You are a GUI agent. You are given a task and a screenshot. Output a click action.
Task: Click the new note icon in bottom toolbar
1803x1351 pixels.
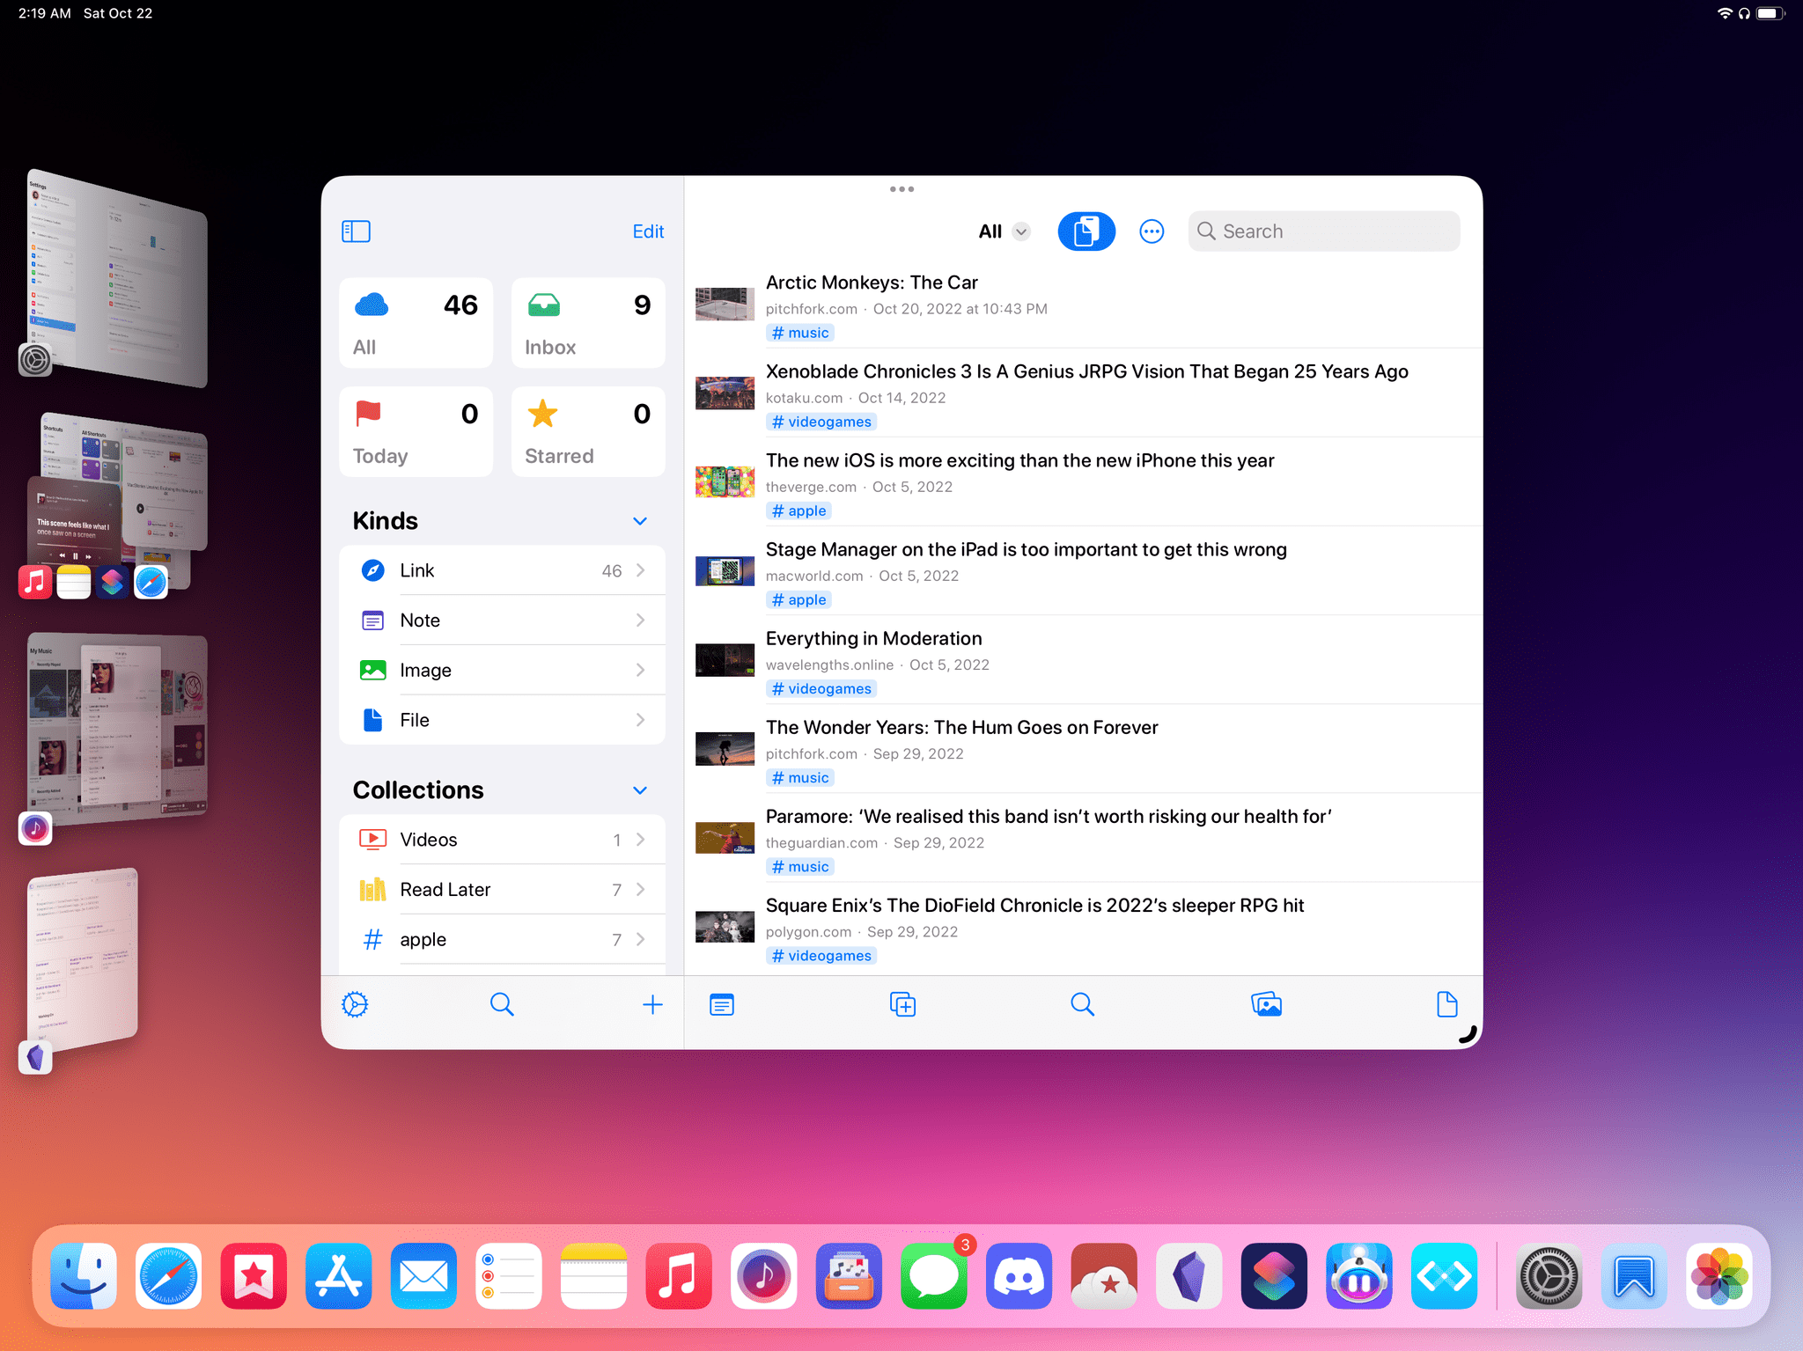click(x=722, y=1004)
